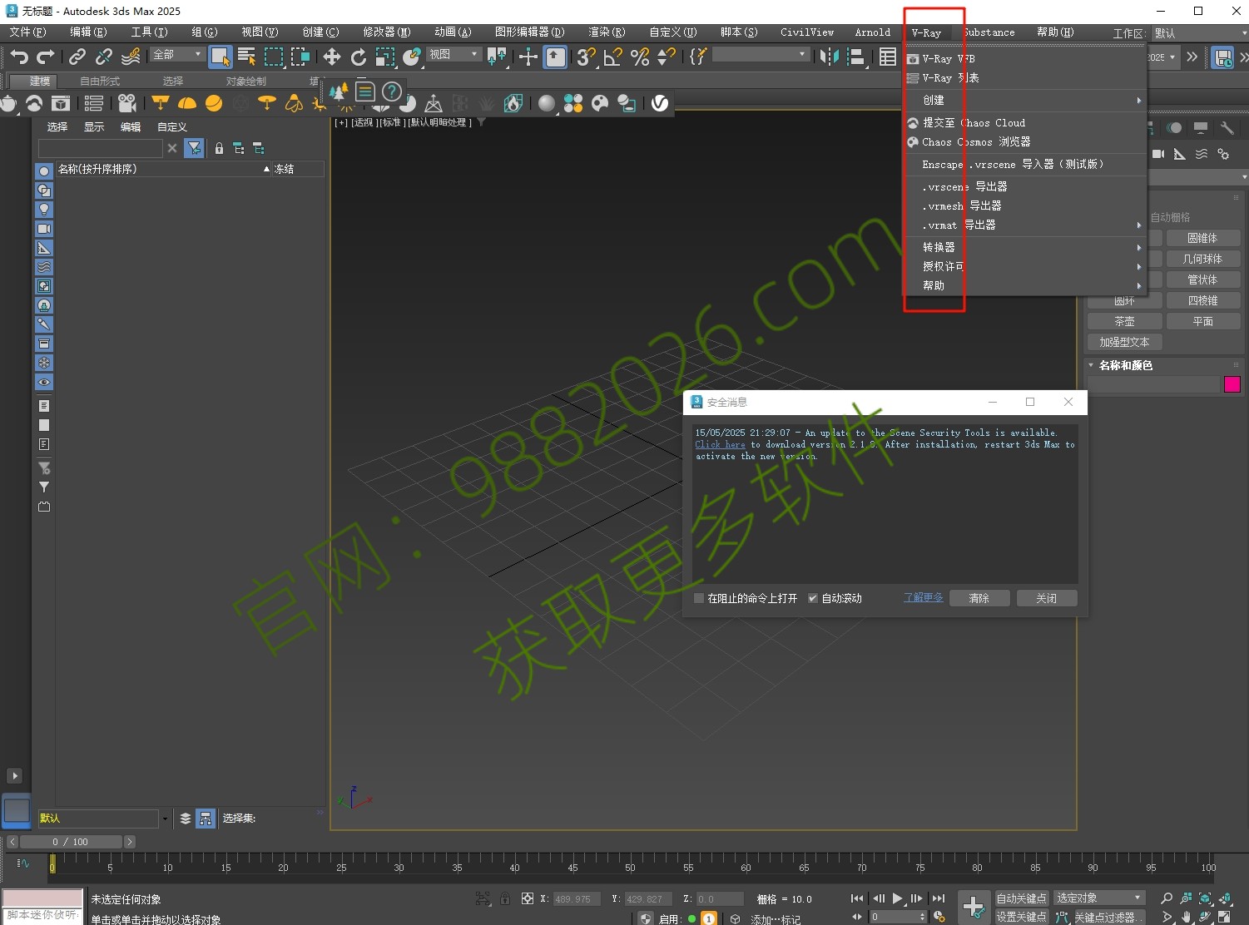Go to the end frame
The width and height of the screenshot is (1249, 925).
point(939,898)
